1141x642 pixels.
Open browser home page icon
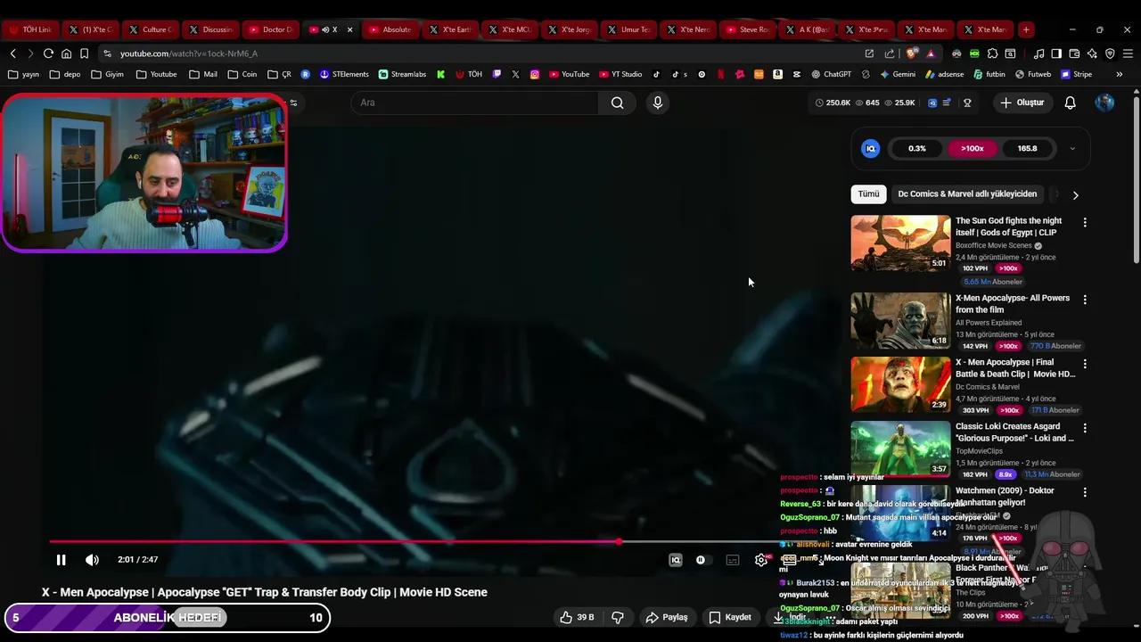click(x=66, y=53)
